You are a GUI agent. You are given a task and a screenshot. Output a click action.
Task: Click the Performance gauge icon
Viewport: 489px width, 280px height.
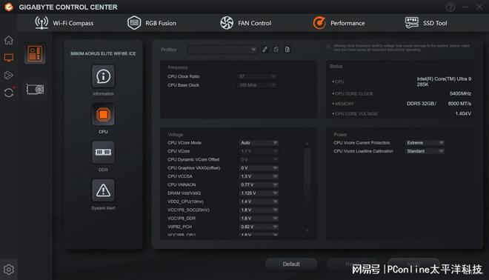(319, 23)
